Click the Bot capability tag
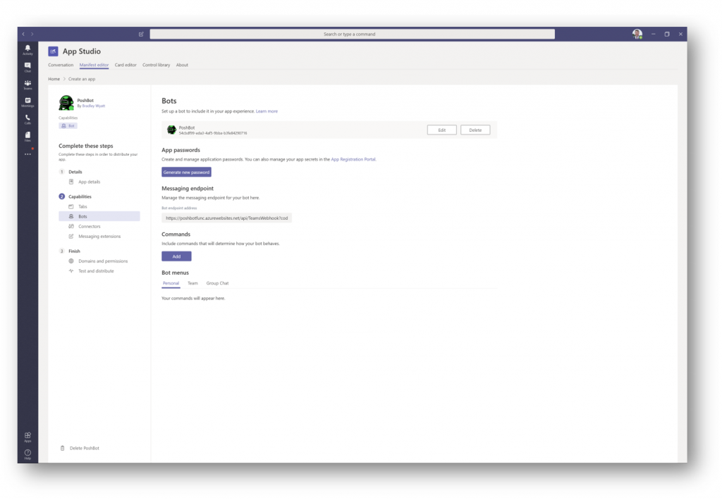This screenshot has height=500, width=722. 68,125
